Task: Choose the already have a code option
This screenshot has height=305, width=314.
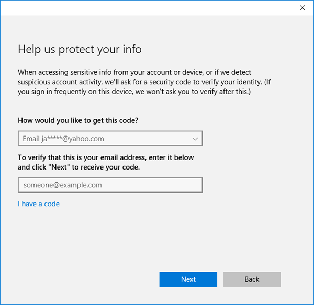Action: coord(39,204)
